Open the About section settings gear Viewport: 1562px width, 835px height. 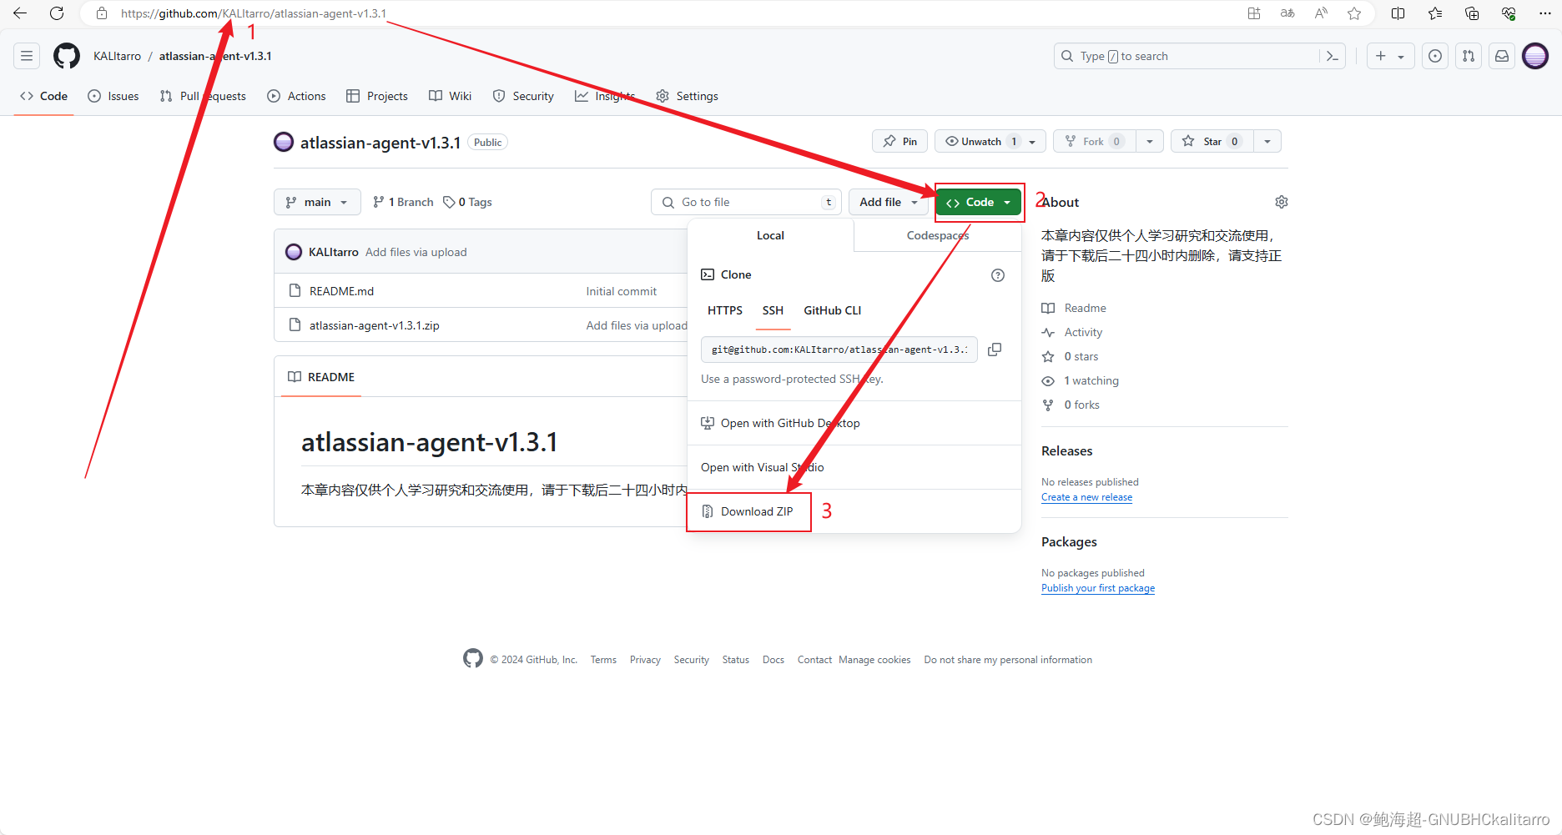(1281, 202)
